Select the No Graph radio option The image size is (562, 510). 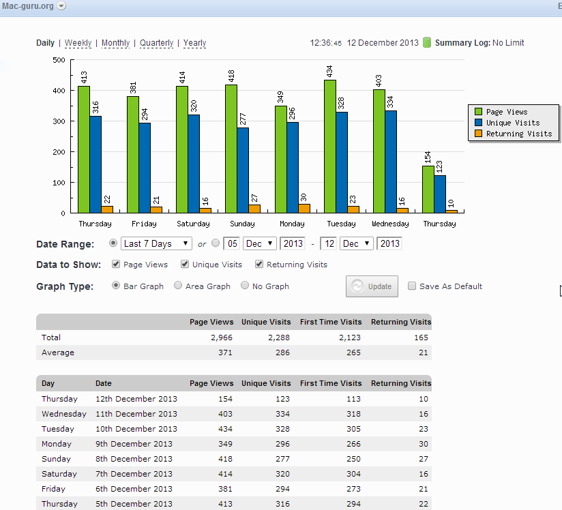(245, 285)
